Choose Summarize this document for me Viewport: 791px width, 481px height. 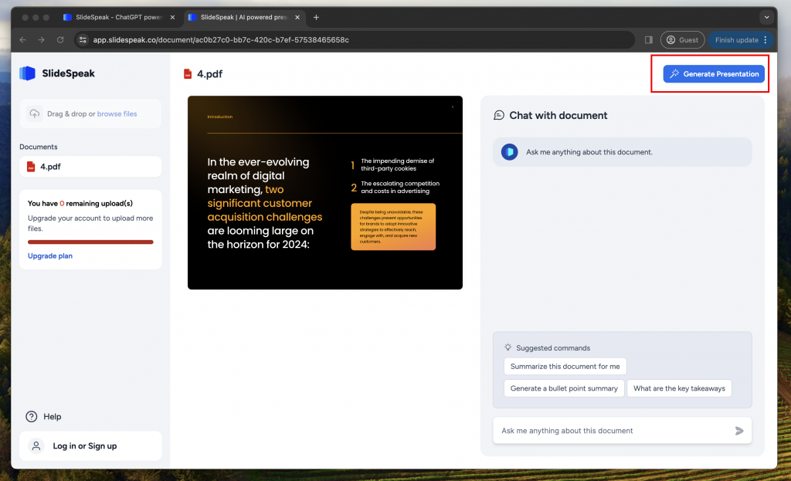pos(565,366)
